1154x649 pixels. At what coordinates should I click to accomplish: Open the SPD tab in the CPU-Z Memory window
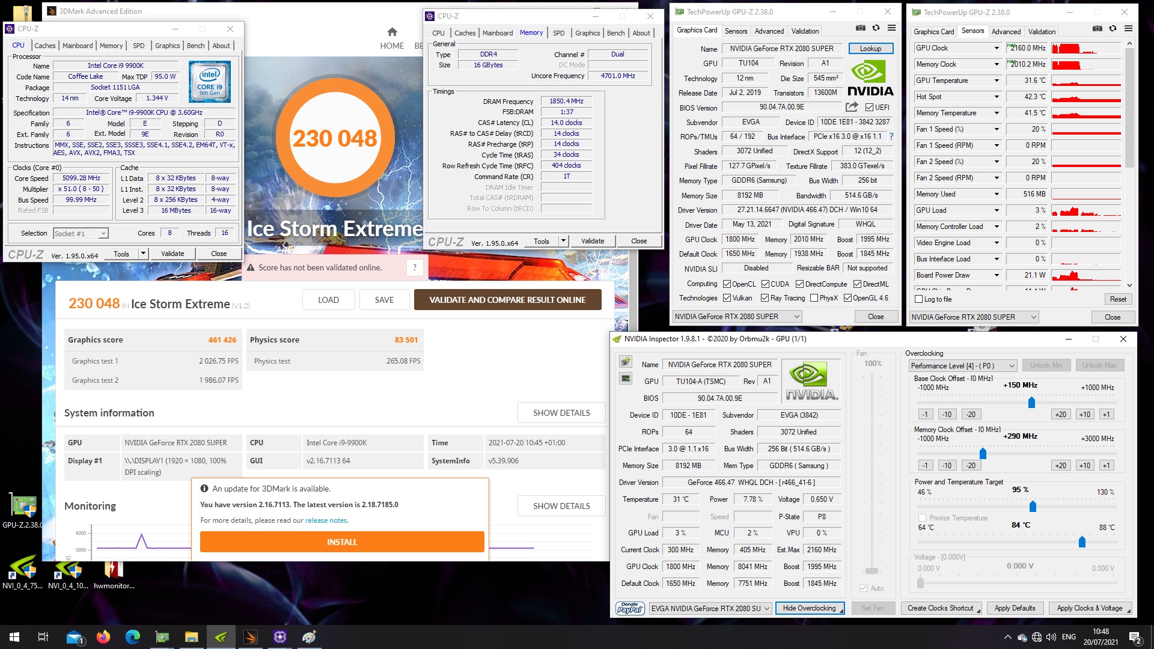(x=558, y=33)
